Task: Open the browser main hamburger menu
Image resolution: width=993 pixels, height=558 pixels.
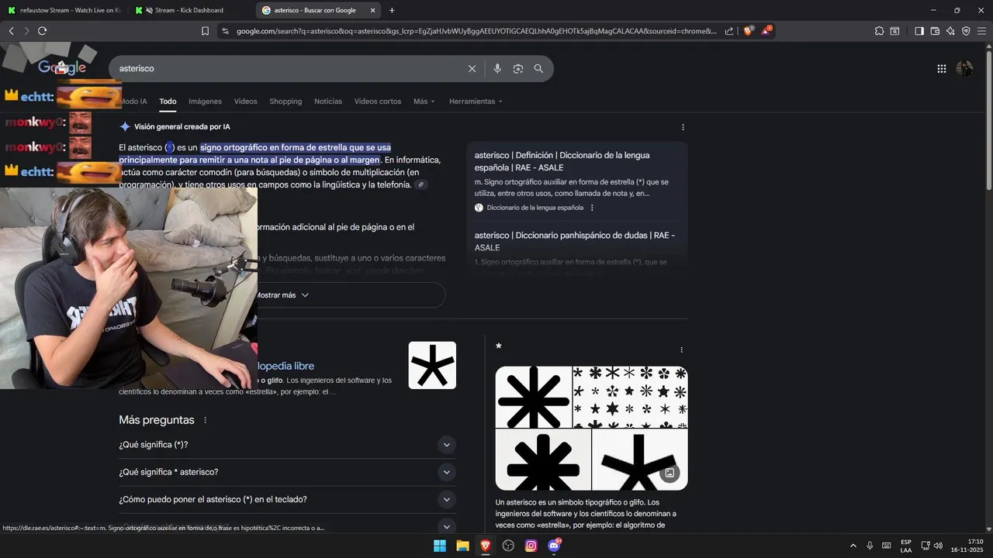Action: coord(982,31)
